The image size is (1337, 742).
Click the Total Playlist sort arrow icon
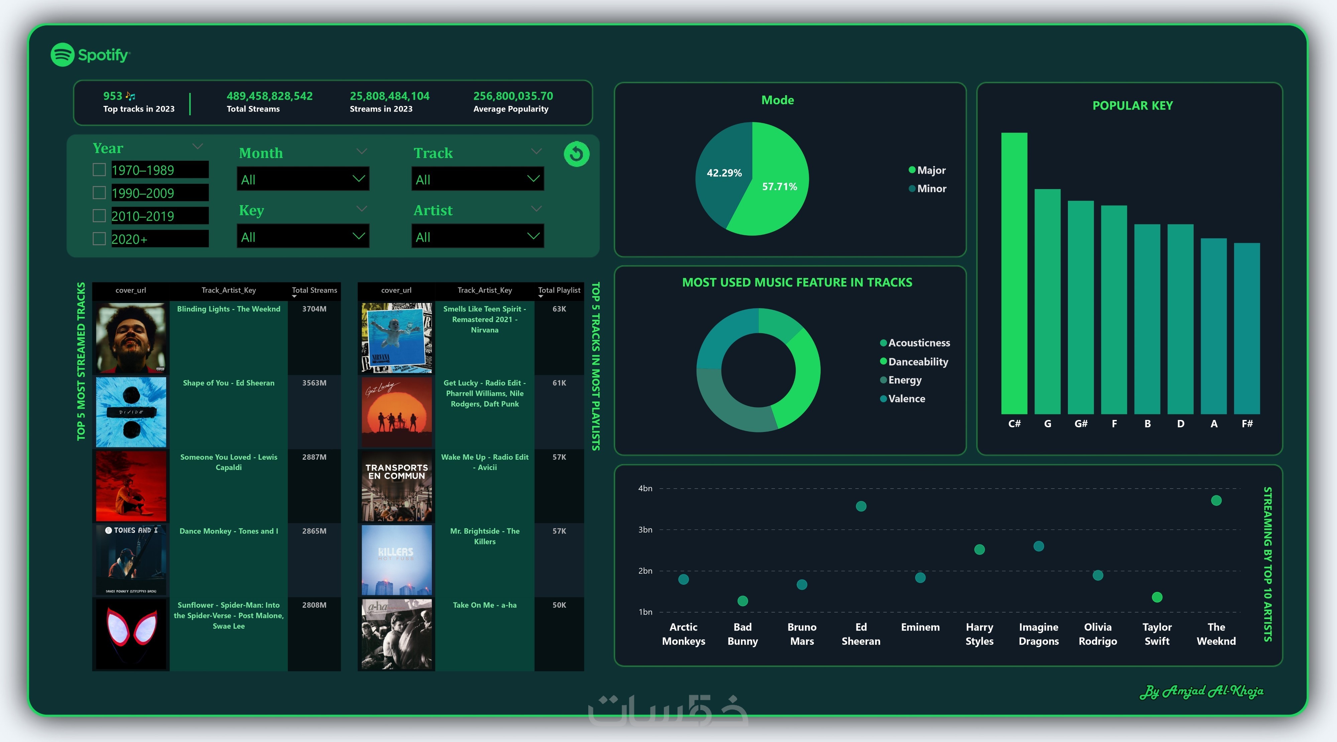[540, 297]
